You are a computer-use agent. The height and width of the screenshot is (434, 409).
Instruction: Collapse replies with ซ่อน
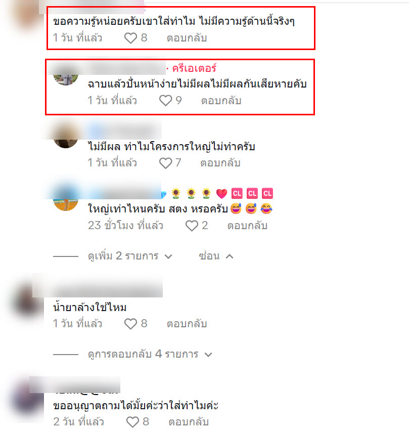(x=216, y=256)
